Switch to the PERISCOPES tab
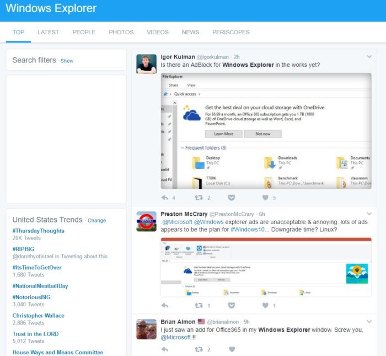386x356 pixels. point(231,32)
